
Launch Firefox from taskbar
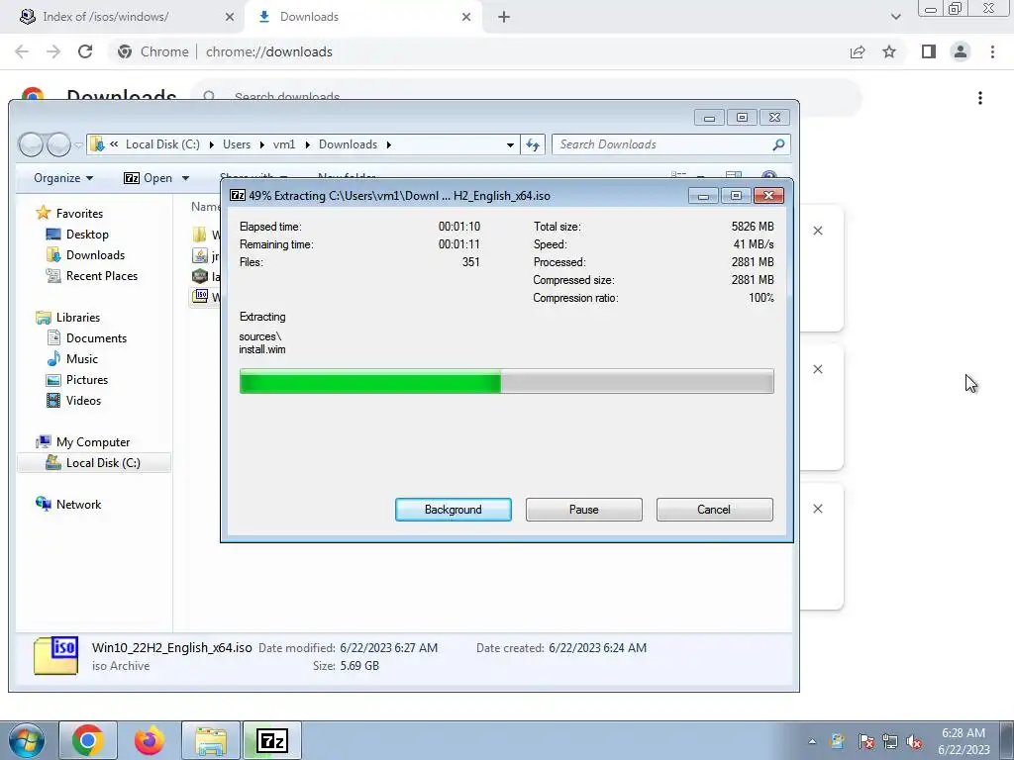tap(150, 740)
